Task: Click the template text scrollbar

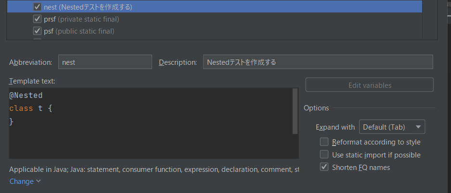Action: (295, 111)
